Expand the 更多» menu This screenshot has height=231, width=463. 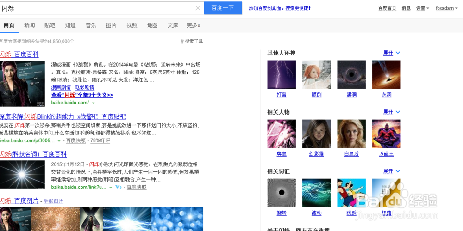click(194, 25)
